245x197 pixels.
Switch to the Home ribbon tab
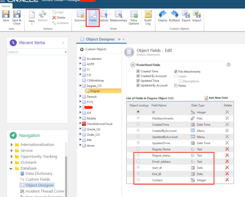(6, 6)
